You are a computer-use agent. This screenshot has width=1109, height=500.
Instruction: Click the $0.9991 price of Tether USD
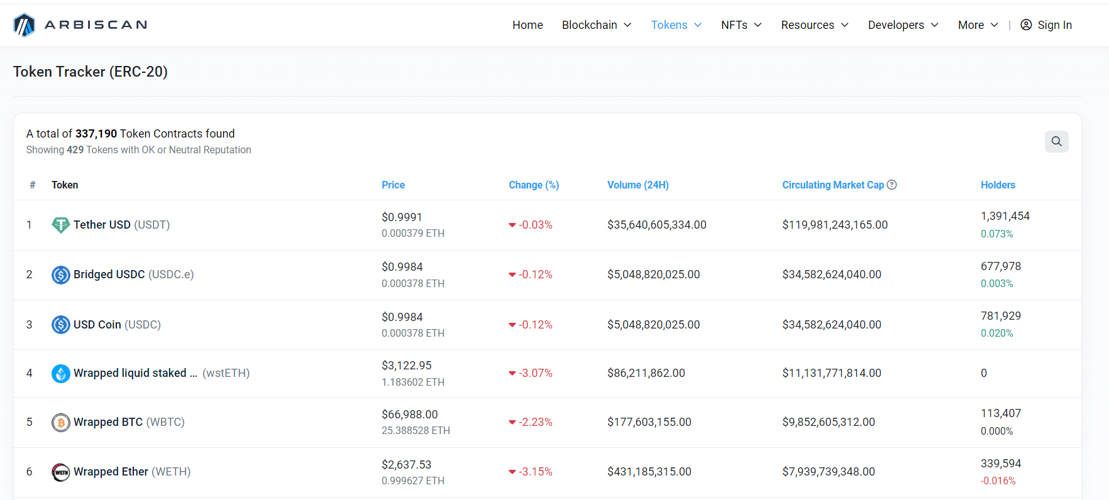coord(402,217)
